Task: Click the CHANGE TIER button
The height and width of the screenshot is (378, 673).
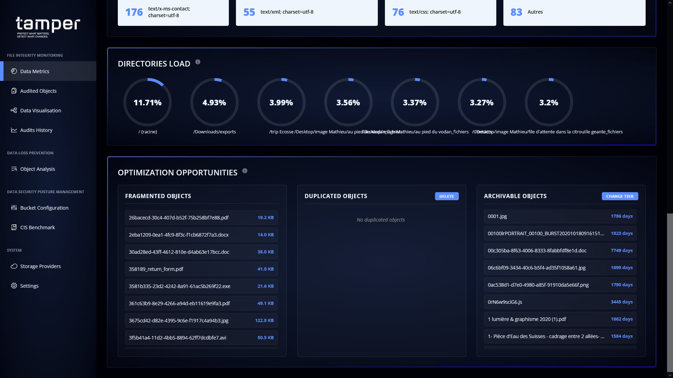Action: click(x=620, y=196)
